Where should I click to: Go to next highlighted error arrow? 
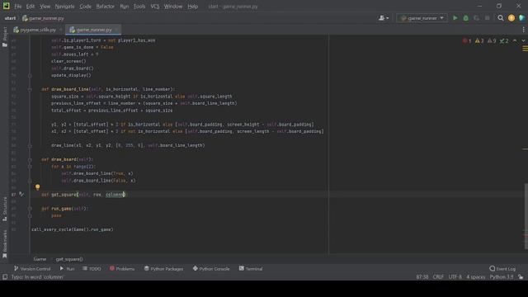(523, 40)
